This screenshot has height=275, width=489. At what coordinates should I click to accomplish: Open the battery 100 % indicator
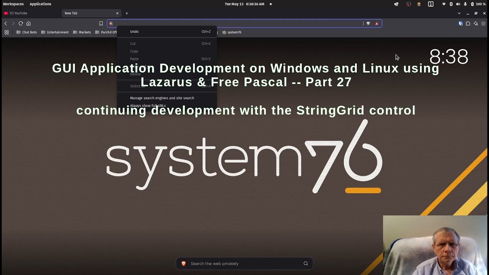[478, 4]
